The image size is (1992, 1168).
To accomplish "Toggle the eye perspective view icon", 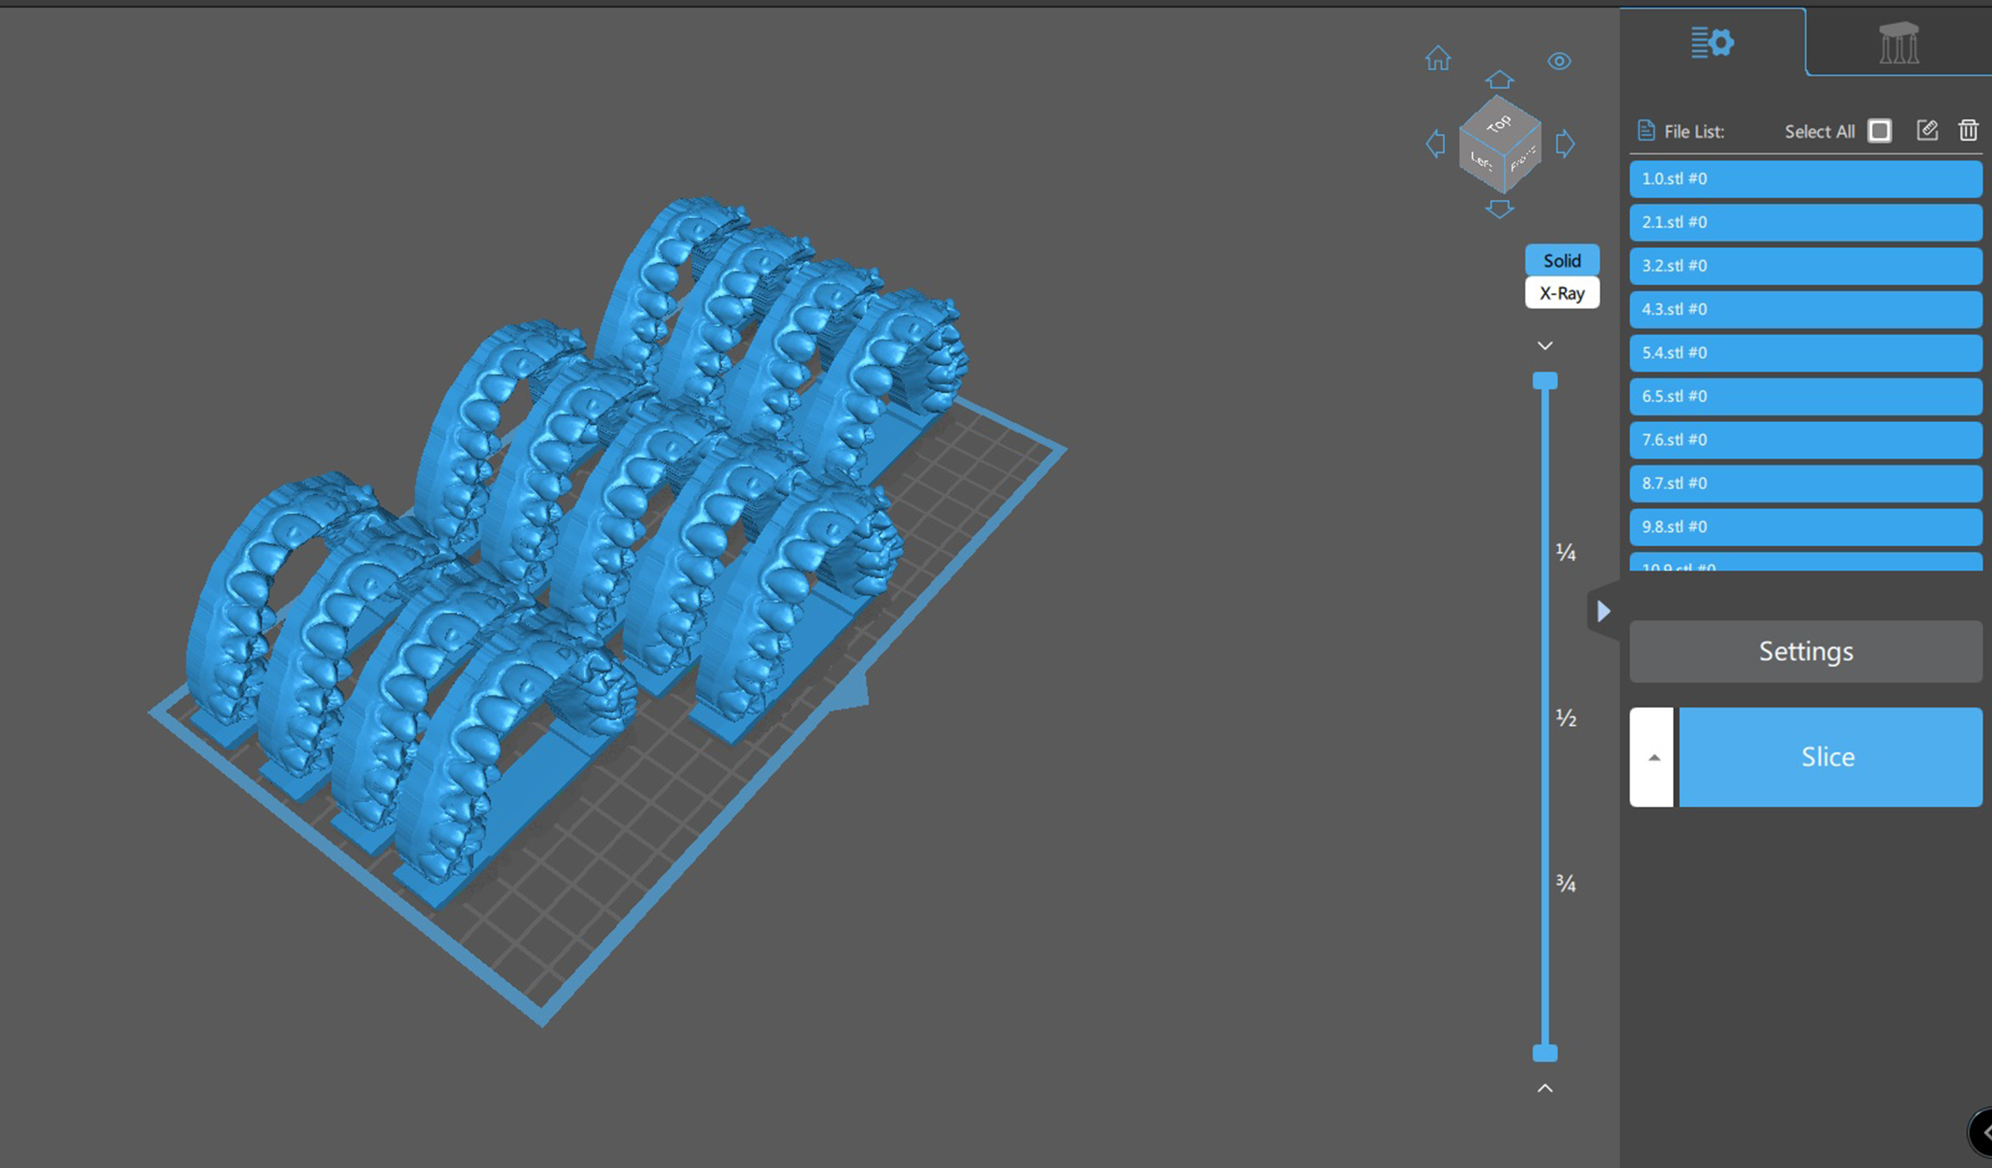I will [1559, 61].
